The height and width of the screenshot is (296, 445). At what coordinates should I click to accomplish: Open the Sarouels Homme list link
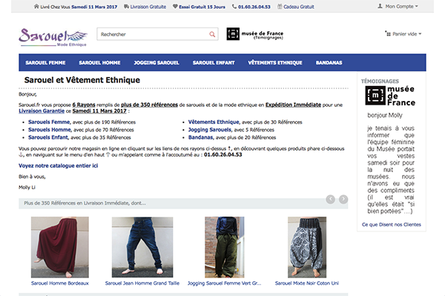pyautogui.click(x=50, y=130)
